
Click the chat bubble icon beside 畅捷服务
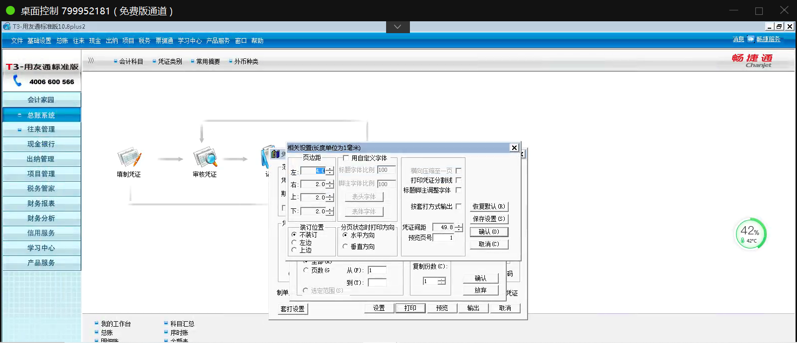pyautogui.click(x=750, y=39)
